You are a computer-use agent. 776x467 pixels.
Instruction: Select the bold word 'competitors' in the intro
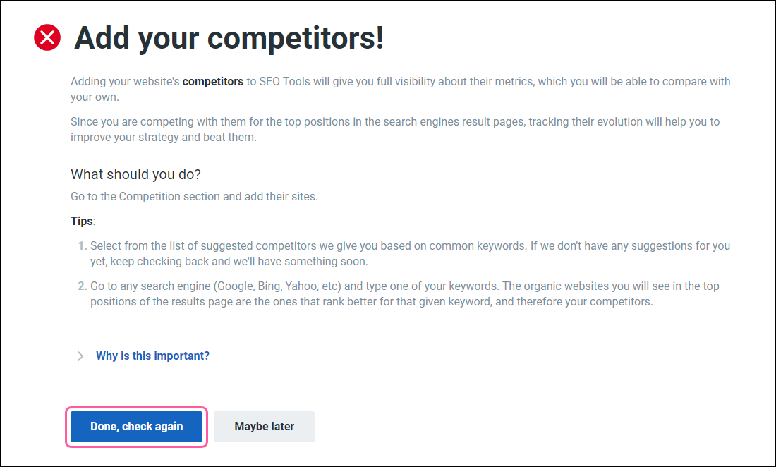213,82
